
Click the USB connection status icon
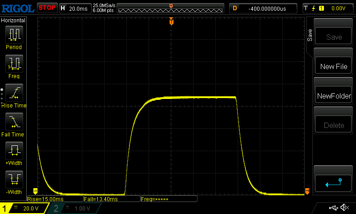pyautogui.click(x=333, y=207)
